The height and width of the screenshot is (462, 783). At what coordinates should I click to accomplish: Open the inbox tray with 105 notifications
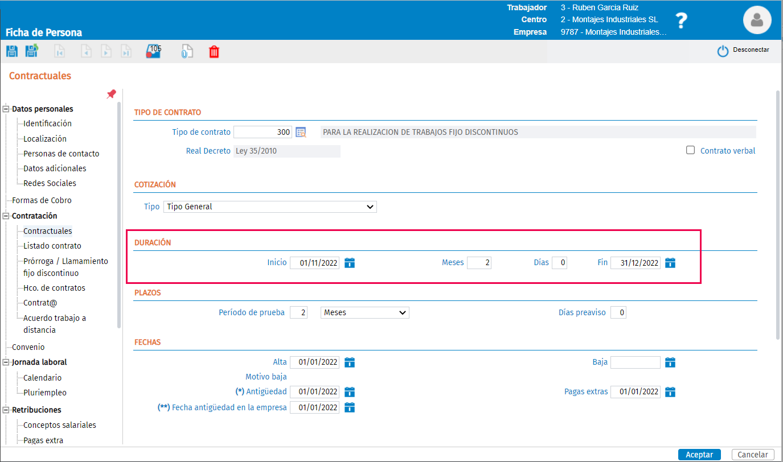tap(153, 51)
